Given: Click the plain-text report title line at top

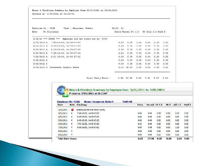Looking at the screenshot, I should [x=74, y=10].
